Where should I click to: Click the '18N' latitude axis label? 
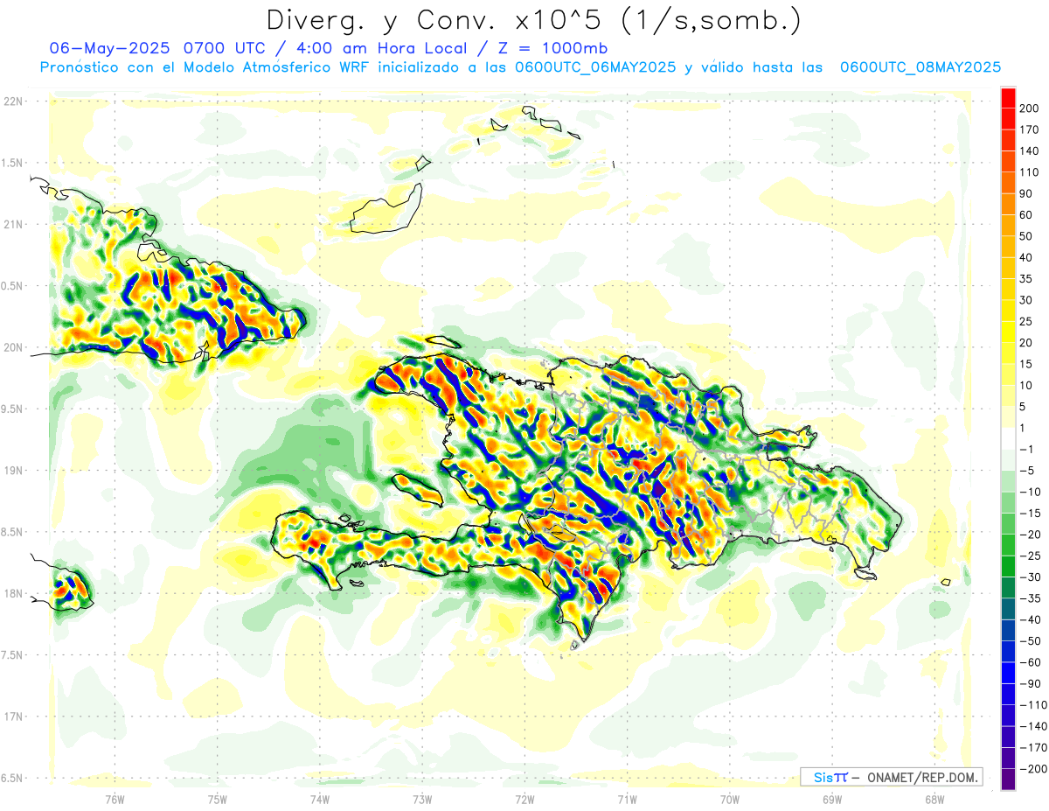(12, 594)
